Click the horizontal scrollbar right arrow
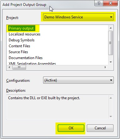120x139 pixels. (x=105, y=67)
